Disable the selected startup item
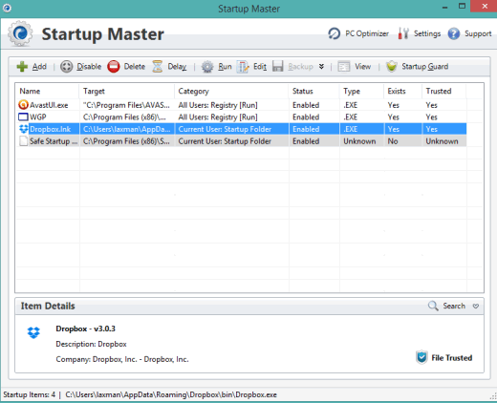Image resolution: width=497 pixels, height=403 pixels. point(80,67)
